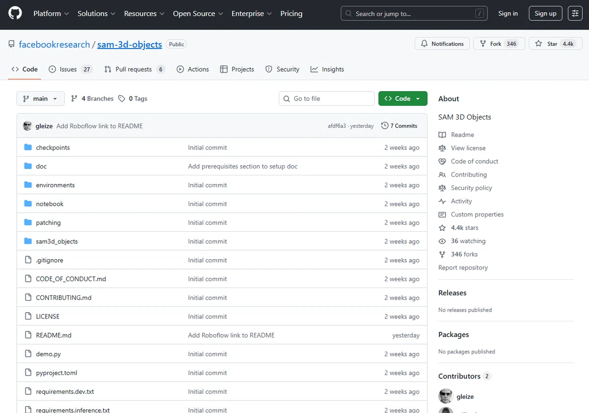This screenshot has height=413, width=589.
Task: Open the CODE_OF_CONDUCT.md file
Action: coord(71,279)
